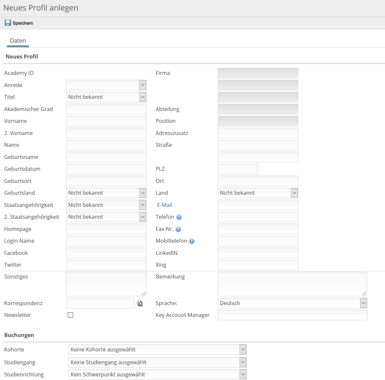This screenshot has height=380, width=385.
Task: Focus the Fax-Nr. input field
Action: 258,229
